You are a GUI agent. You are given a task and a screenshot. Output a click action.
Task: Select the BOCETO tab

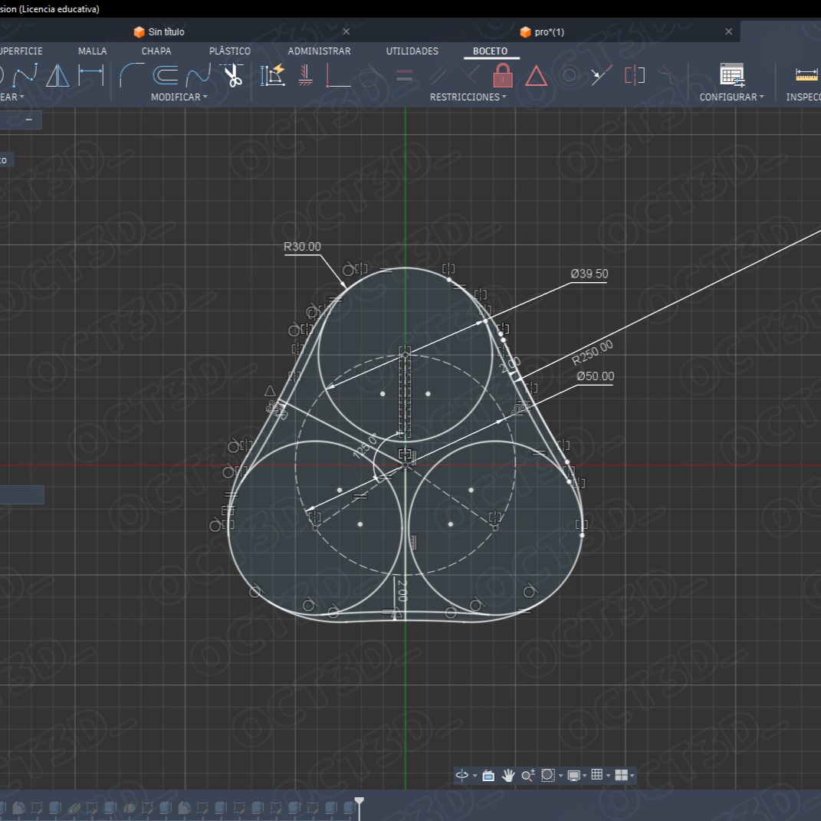490,51
